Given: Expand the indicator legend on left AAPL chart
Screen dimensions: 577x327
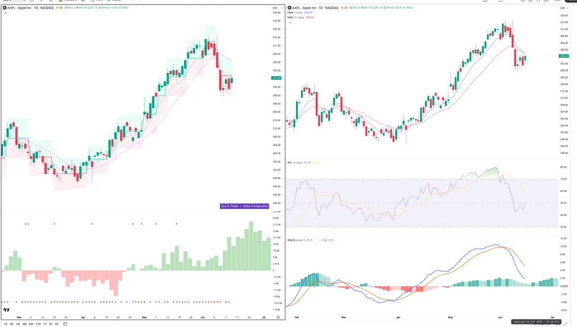Looking at the screenshot, I should [5, 13].
